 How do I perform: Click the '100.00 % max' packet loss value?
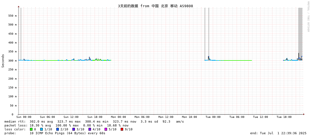tap(68, 126)
